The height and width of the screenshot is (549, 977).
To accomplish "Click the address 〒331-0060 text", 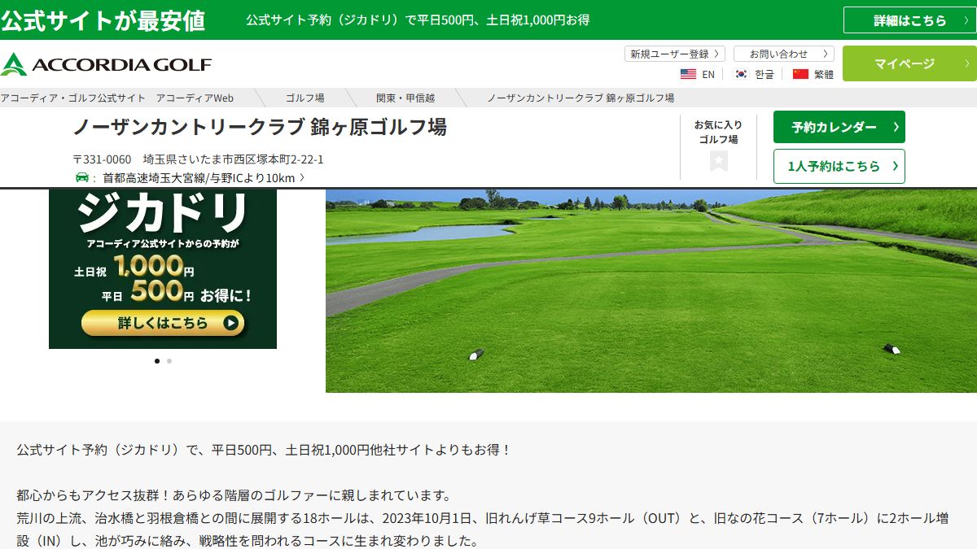I will (198, 159).
